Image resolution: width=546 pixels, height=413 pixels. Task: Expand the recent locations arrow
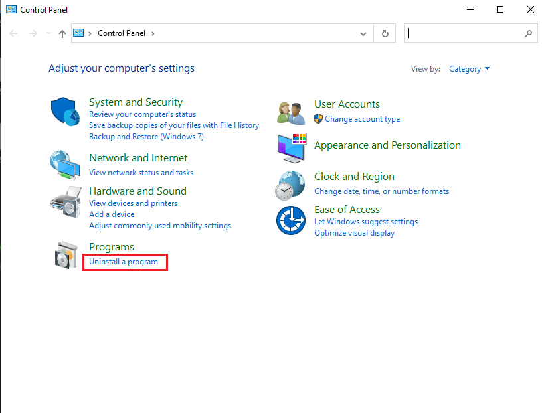click(48, 33)
